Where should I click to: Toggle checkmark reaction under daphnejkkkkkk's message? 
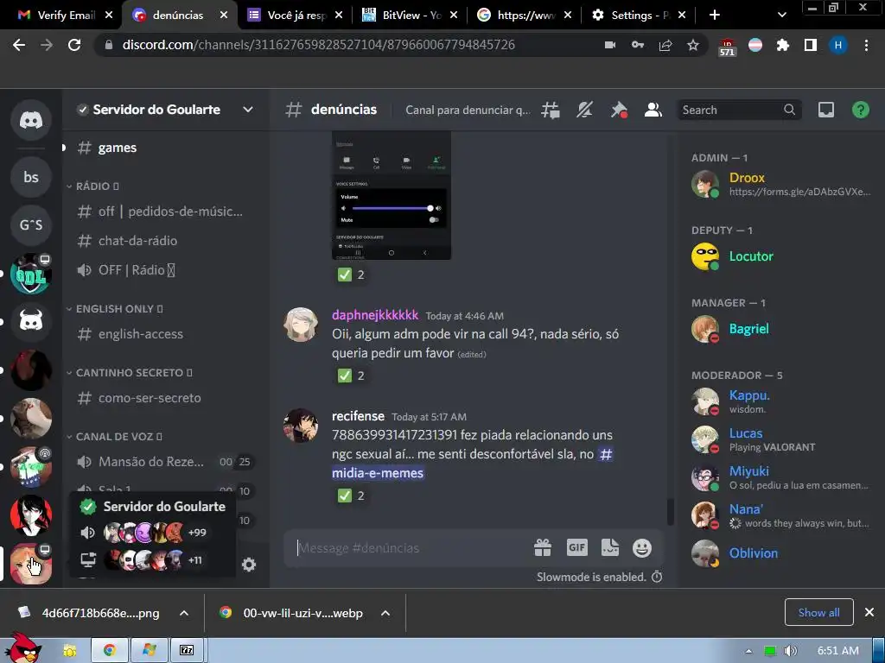click(x=351, y=376)
